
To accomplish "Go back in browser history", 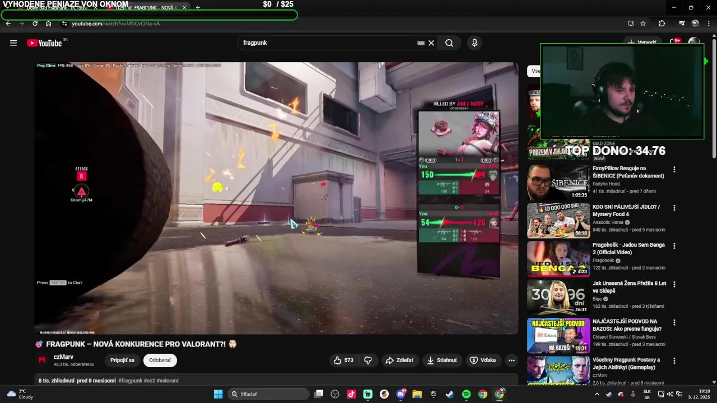I will click(8, 24).
